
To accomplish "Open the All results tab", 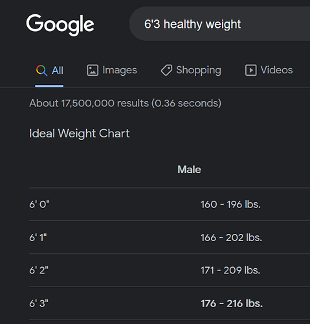I will (49, 71).
